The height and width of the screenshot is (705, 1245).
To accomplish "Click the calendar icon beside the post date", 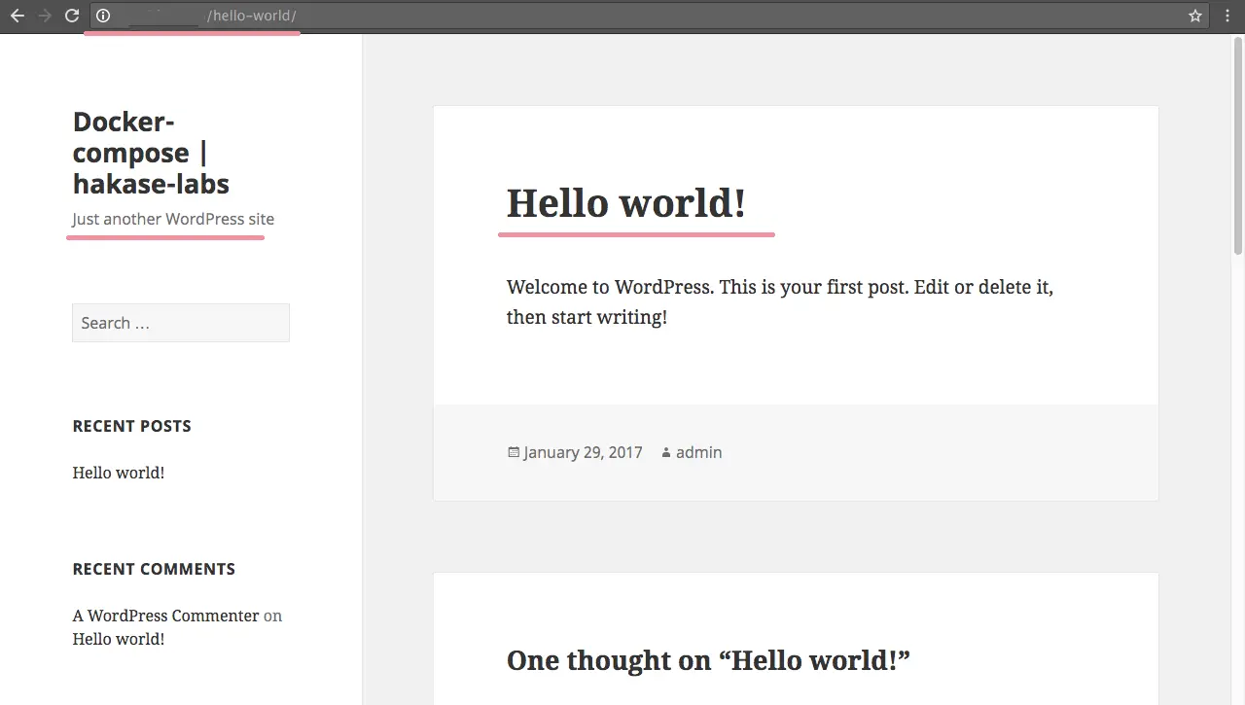I will (x=514, y=452).
